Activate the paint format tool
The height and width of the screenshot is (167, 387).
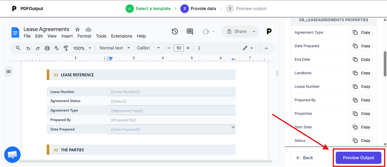click(66, 48)
